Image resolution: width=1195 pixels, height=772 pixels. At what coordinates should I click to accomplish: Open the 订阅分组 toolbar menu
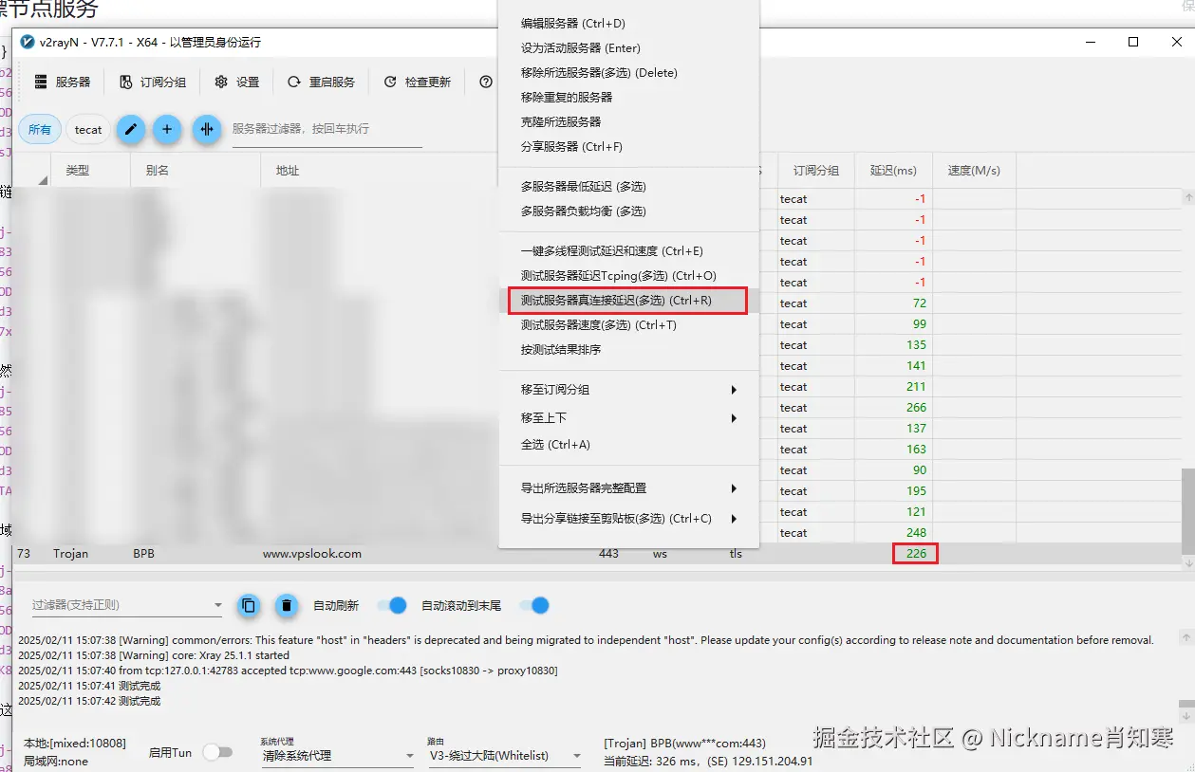152,83
